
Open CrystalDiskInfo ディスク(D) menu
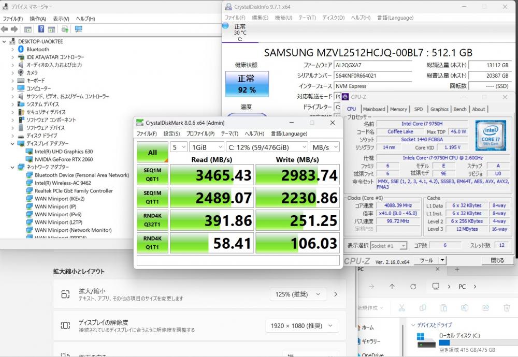coord(333,18)
